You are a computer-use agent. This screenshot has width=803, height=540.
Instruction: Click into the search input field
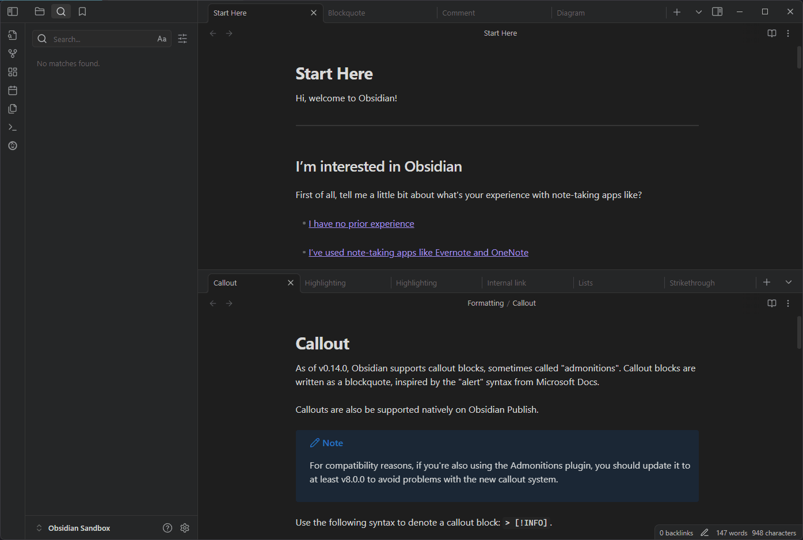tap(101, 39)
